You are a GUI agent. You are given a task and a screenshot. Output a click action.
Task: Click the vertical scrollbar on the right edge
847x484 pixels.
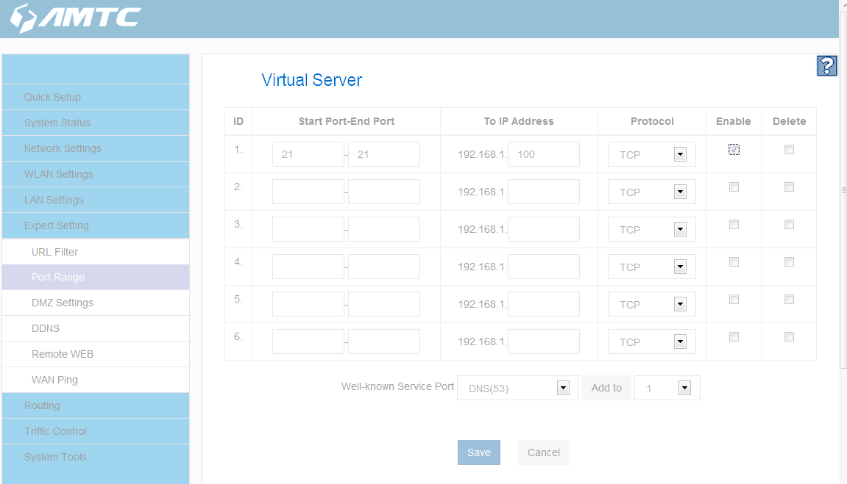pos(843,189)
